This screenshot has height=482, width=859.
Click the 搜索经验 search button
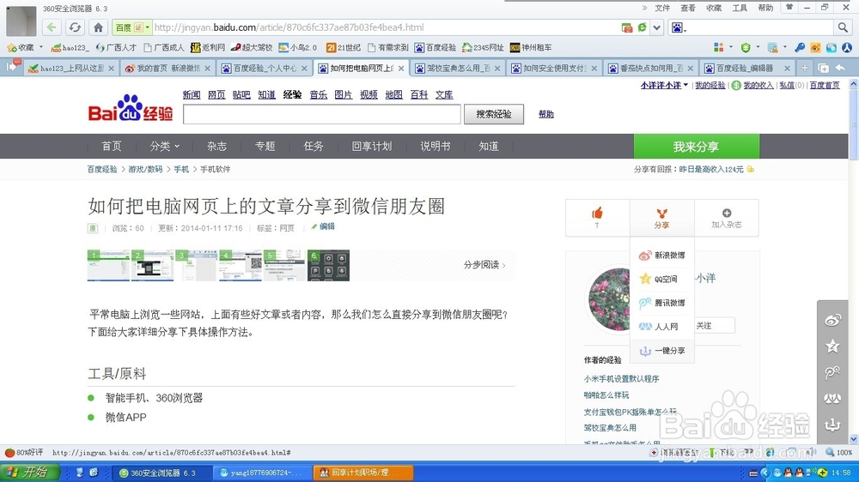tap(494, 114)
